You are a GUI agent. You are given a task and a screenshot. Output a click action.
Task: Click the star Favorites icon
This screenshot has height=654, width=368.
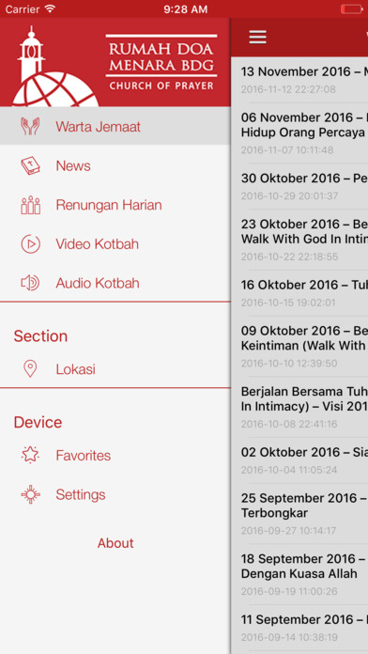click(30, 455)
